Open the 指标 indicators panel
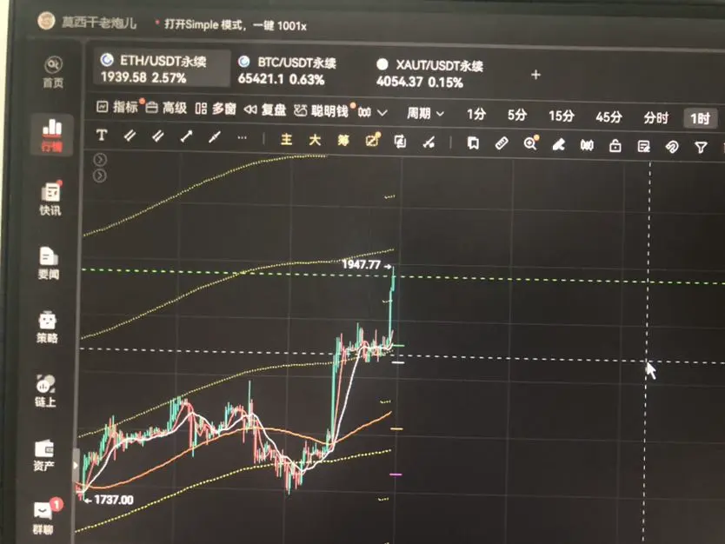Screen dimensions: 725x544 [117, 107]
